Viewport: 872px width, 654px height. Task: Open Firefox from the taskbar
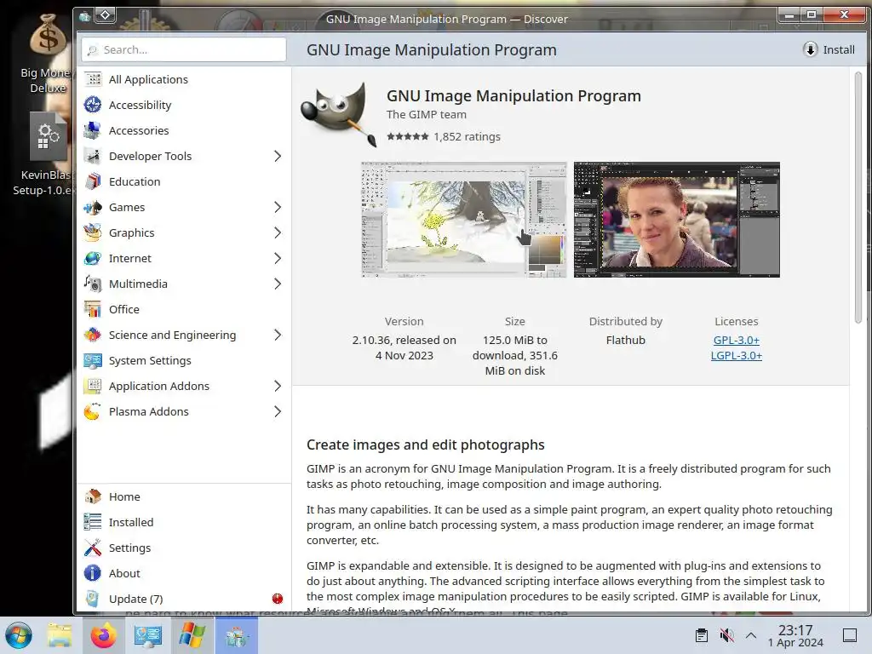[x=103, y=635]
